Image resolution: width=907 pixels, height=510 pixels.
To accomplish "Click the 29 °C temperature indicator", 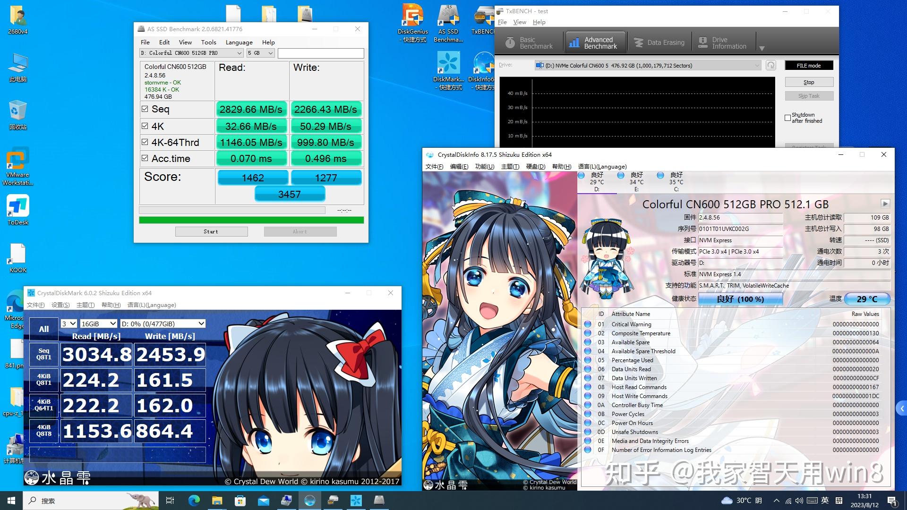I will (x=867, y=299).
